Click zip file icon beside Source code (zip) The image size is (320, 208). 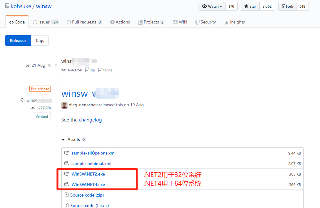click(67, 195)
